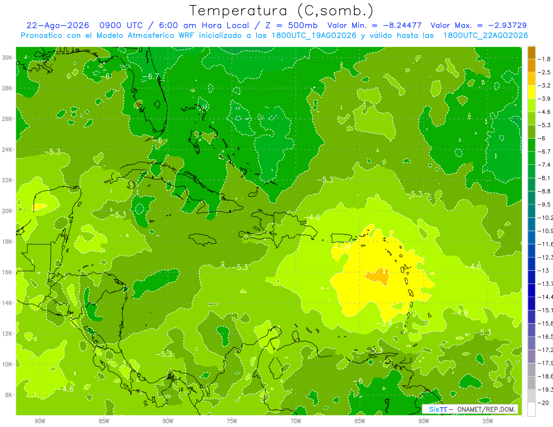Click the "55W" longitude axis label

(488, 421)
